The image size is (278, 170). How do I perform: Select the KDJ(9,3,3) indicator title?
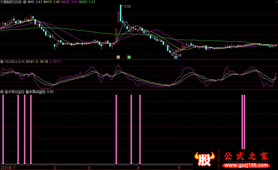pos(13,61)
